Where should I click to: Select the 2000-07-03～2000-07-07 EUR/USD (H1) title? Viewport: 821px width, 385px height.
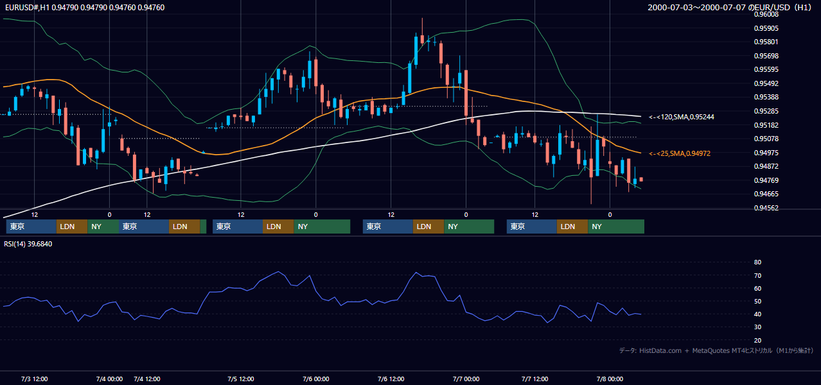click(x=731, y=8)
